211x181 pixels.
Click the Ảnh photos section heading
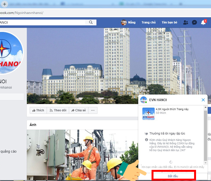click(x=33, y=125)
